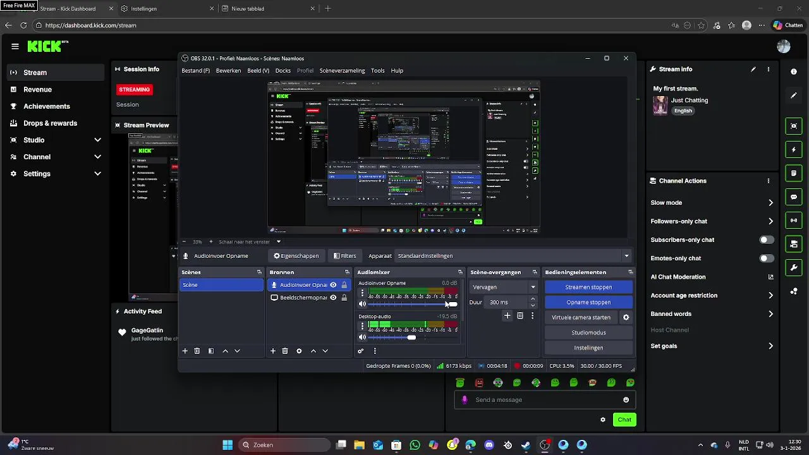Add a new scene with plus icon
This screenshot has height=455, width=809.
185,351
